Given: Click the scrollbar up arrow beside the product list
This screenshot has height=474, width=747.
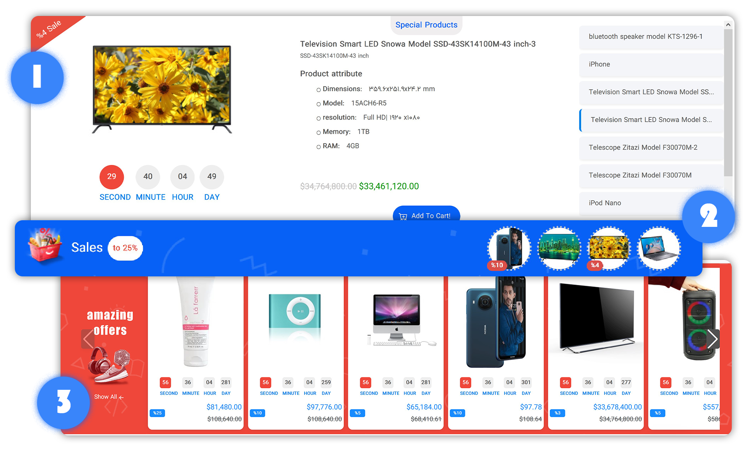Looking at the screenshot, I should [728, 24].
